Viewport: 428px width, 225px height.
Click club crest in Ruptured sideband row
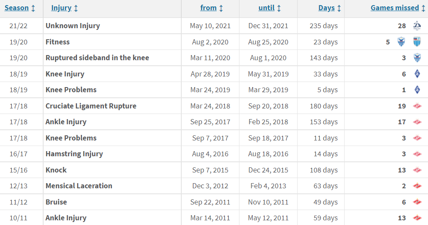point(417,58)
